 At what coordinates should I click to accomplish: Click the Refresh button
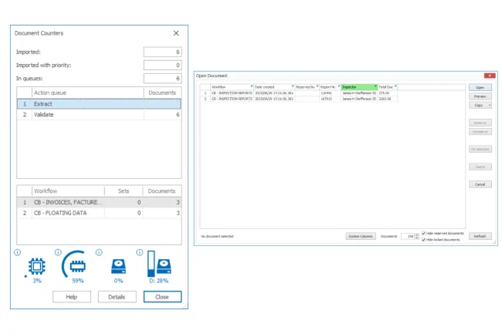click(x=480, y=236)
